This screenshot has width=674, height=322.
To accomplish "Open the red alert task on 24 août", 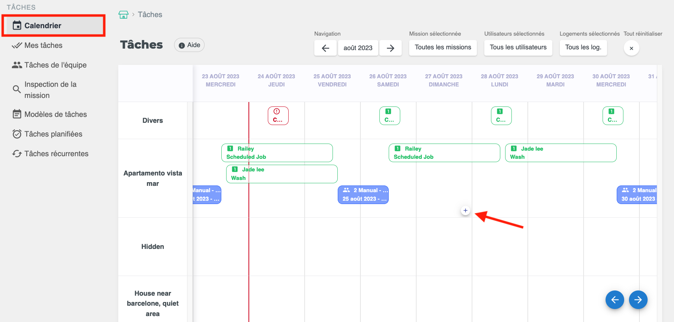I will tap(278, 116).
